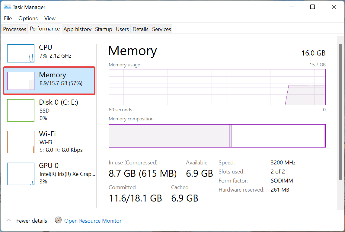This screenshot has width=345, height=232.
Task: Select the CPU graph in the sidebar
Action: pyautogui.click(x=21, y=53)
